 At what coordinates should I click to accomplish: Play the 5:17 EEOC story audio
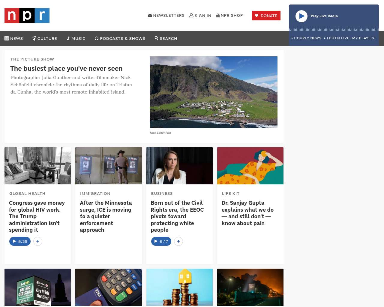pos(161,241)
